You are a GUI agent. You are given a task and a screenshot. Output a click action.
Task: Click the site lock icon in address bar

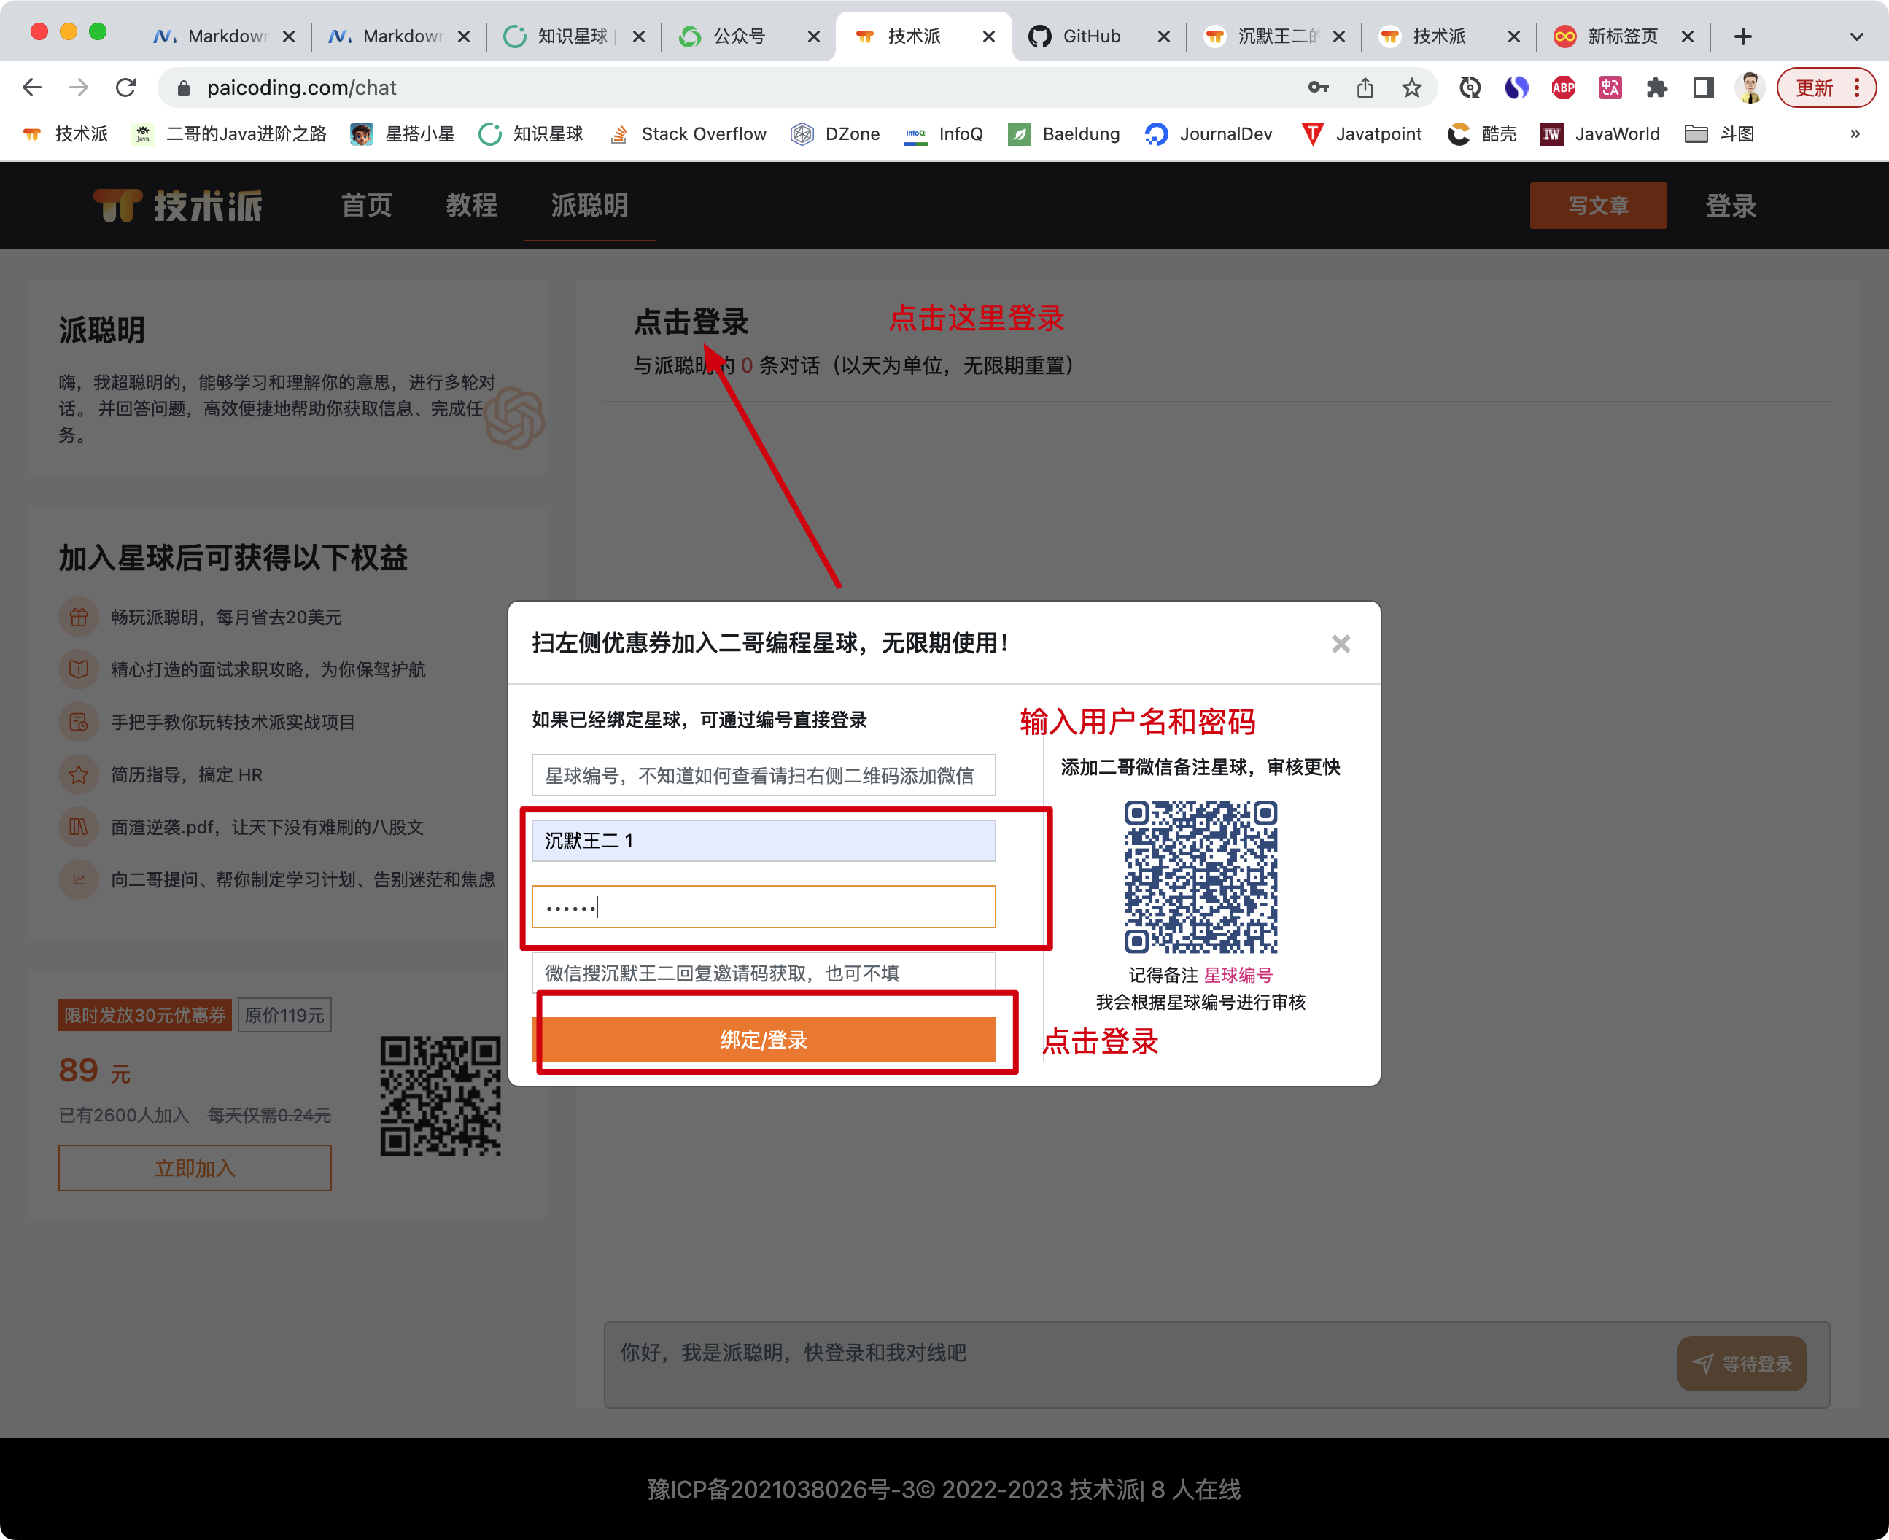(x=184, y=87)
